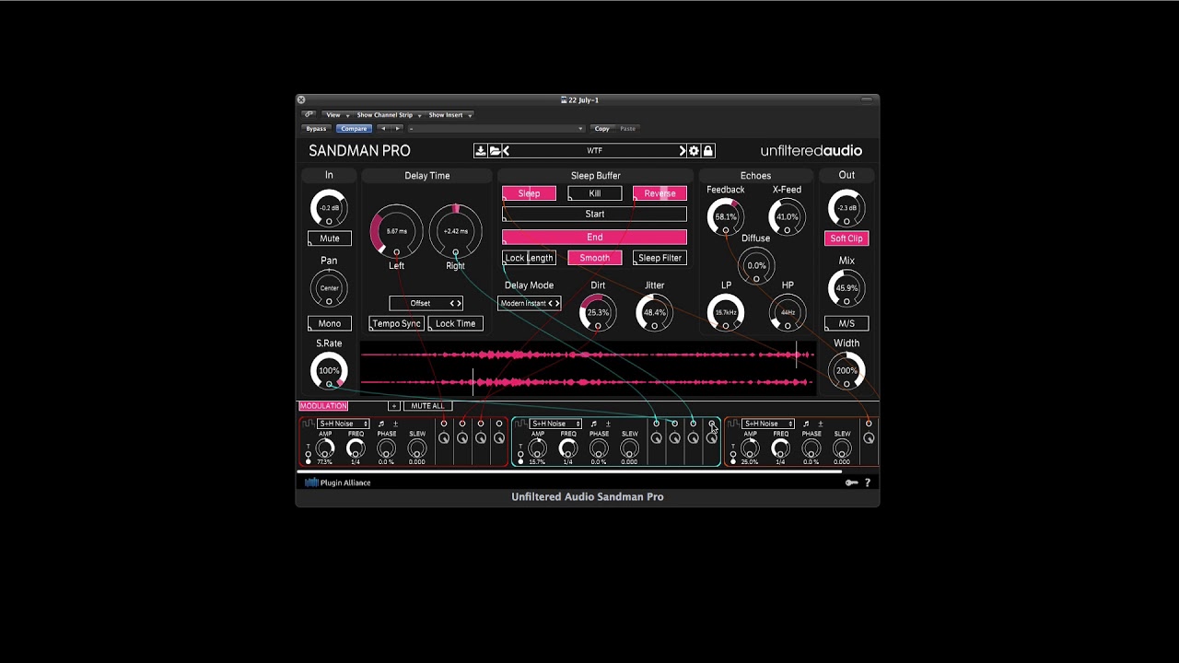
Task: Toggle plus-minus polarity icon on red modulator
Action: tap(395, 424)
